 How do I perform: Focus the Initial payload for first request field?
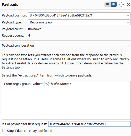pyautogui.click(x=89, y=124)
